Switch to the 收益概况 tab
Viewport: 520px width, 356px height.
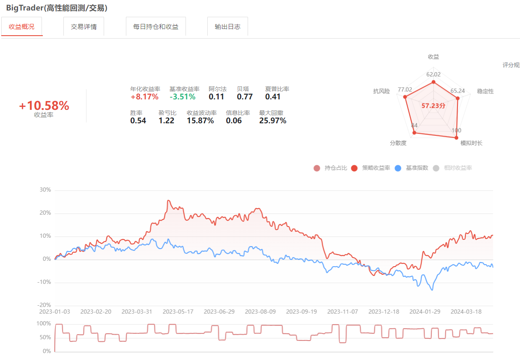click(22, 27)
